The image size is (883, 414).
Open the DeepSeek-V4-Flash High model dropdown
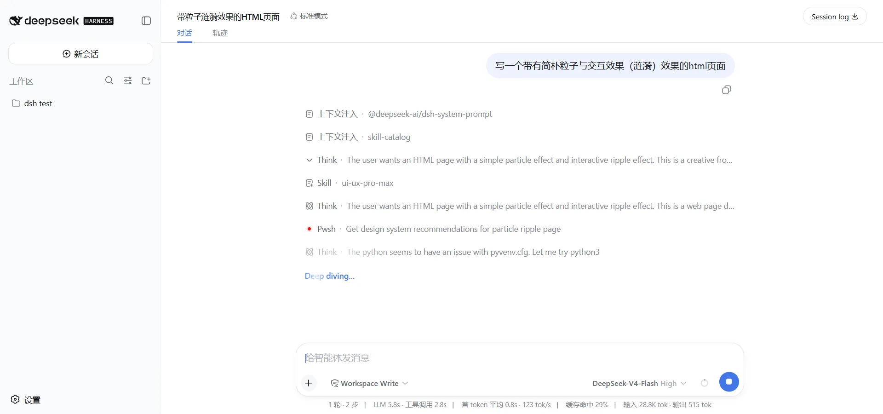(x=639, y=383)
